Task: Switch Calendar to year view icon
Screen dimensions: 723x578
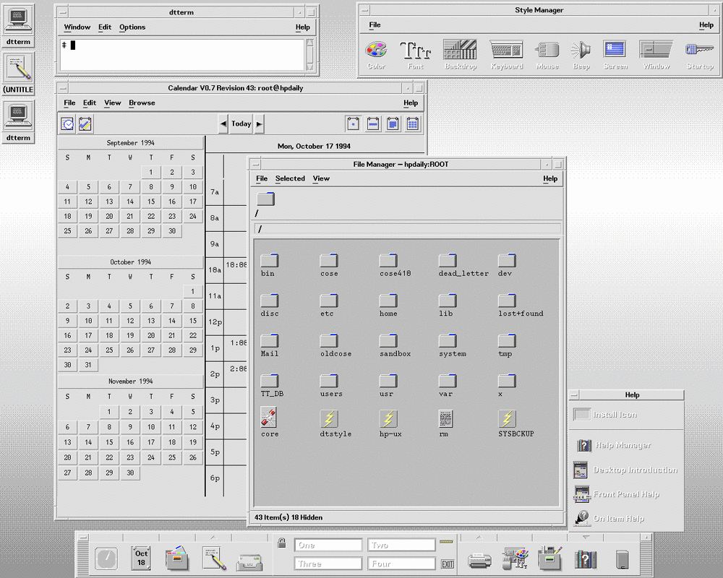Action: [413, 124]
